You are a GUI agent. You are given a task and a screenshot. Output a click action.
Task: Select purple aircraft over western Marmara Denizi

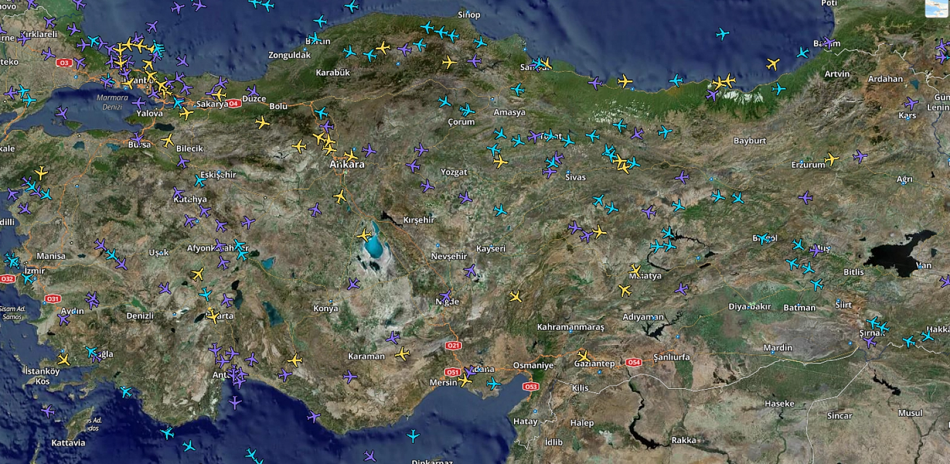(62, 113)
